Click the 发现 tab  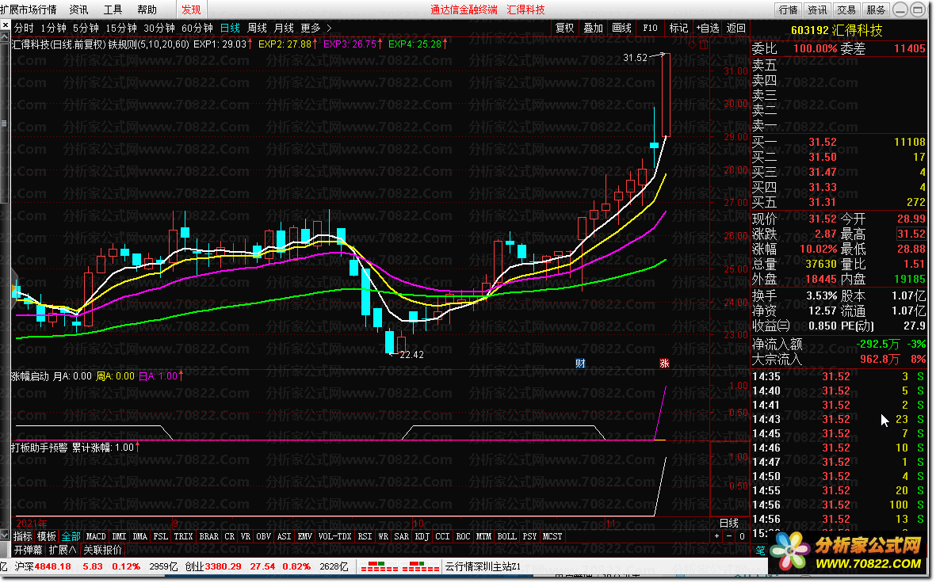point(192,10)
